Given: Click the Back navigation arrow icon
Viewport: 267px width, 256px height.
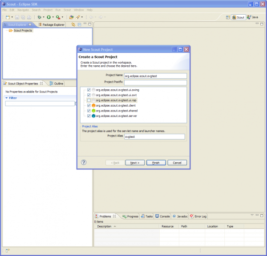Looking at the screenshot, I should coord(91,17).
